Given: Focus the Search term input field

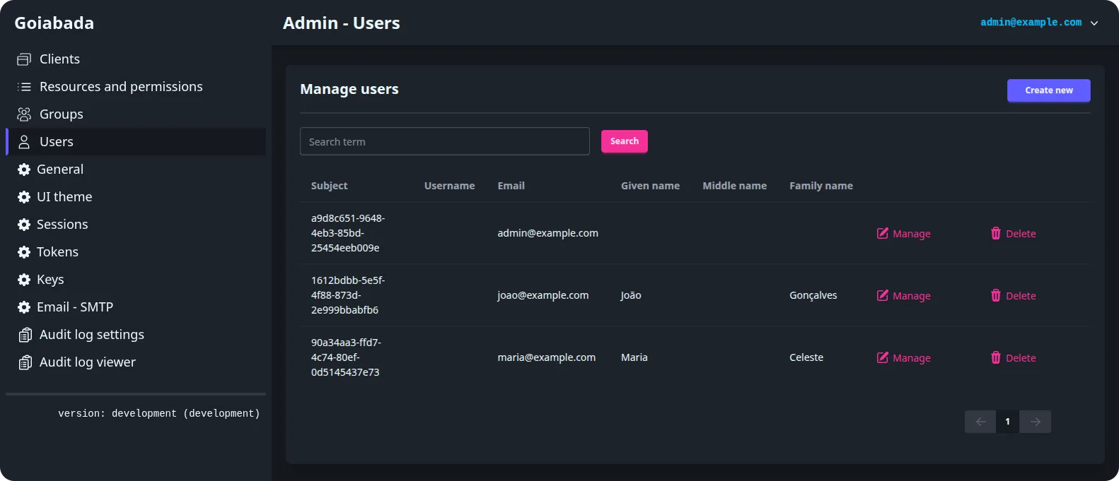Looking at the screenshot, I should pos(445,141).
